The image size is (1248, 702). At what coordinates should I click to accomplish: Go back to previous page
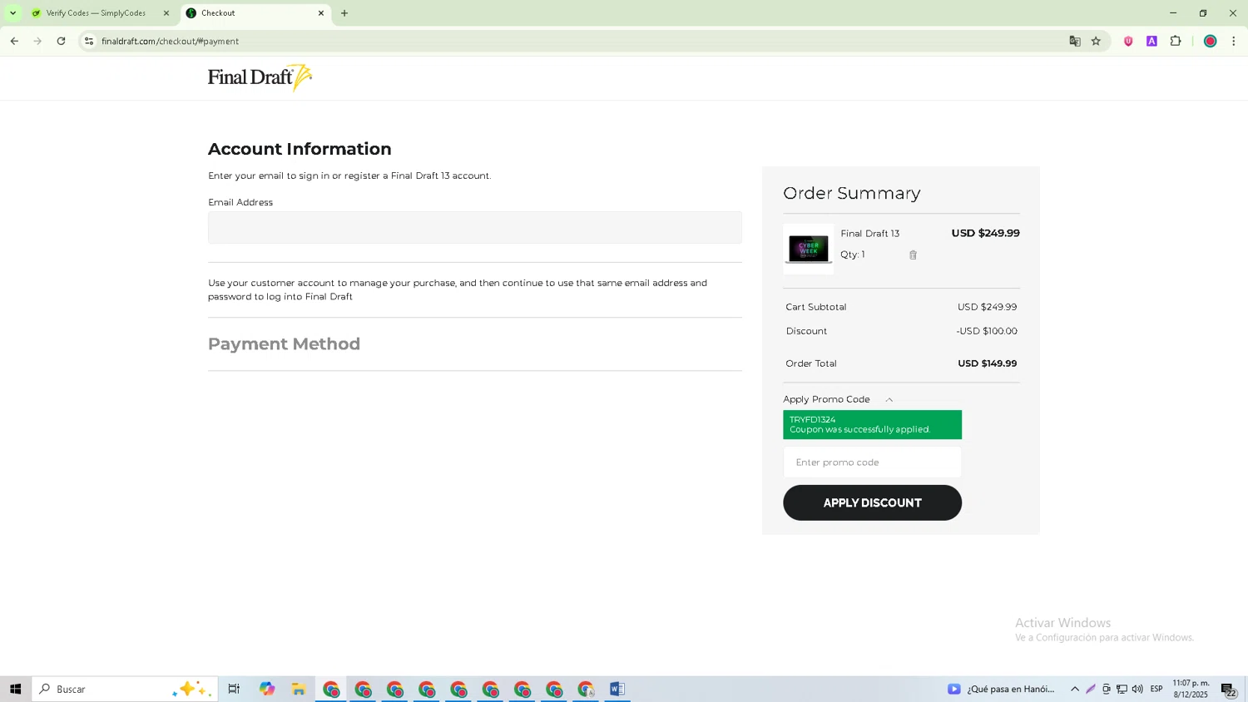click(x=14, y=41)
